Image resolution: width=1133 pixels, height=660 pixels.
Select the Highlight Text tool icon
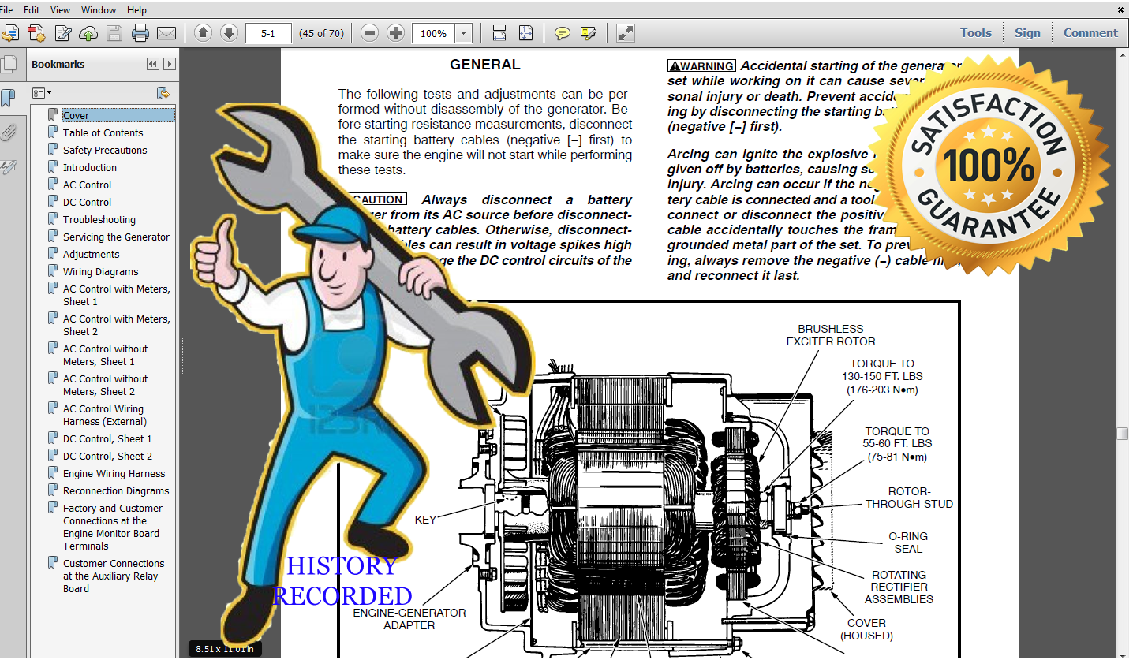[x=587, y=32]
